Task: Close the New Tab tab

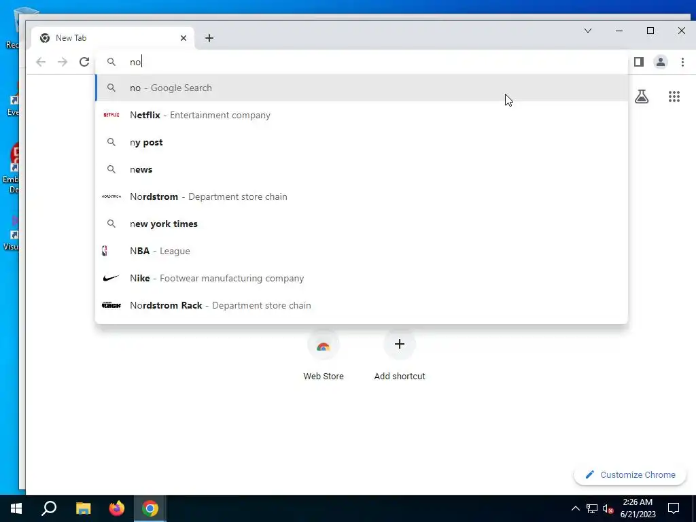Action: 184,38
